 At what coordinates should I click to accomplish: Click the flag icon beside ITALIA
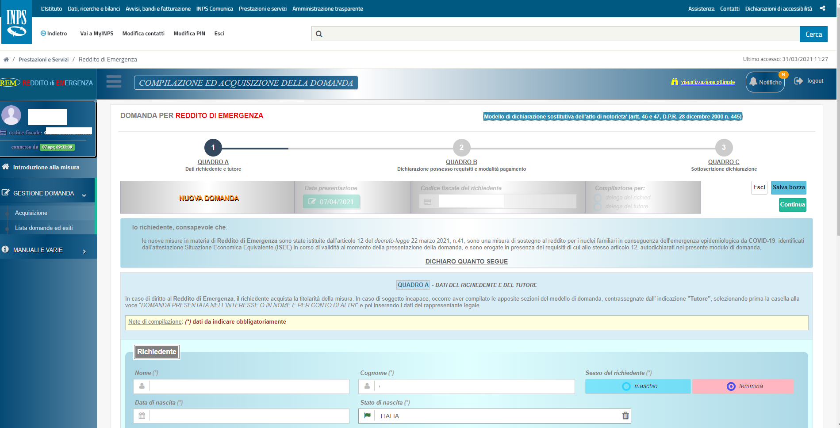point(367,416)
